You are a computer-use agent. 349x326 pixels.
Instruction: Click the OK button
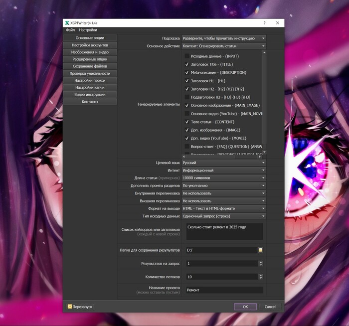click(x=245, y=307)
